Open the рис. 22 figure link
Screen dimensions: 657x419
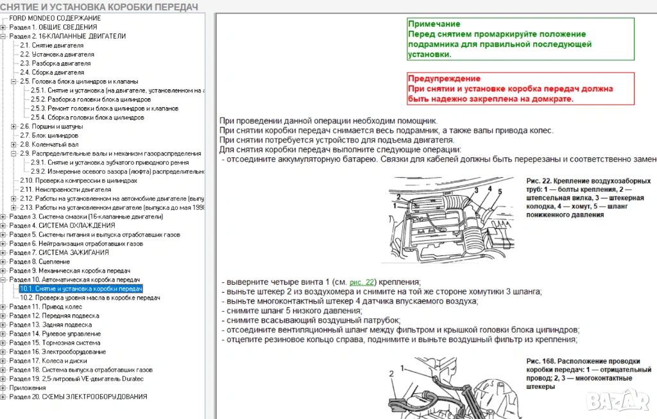[x=359, y=282]
